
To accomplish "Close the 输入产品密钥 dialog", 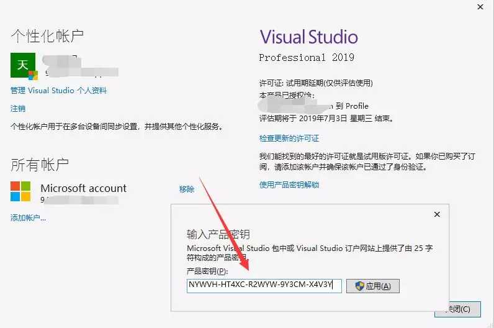I will click(x=437, y=214).
